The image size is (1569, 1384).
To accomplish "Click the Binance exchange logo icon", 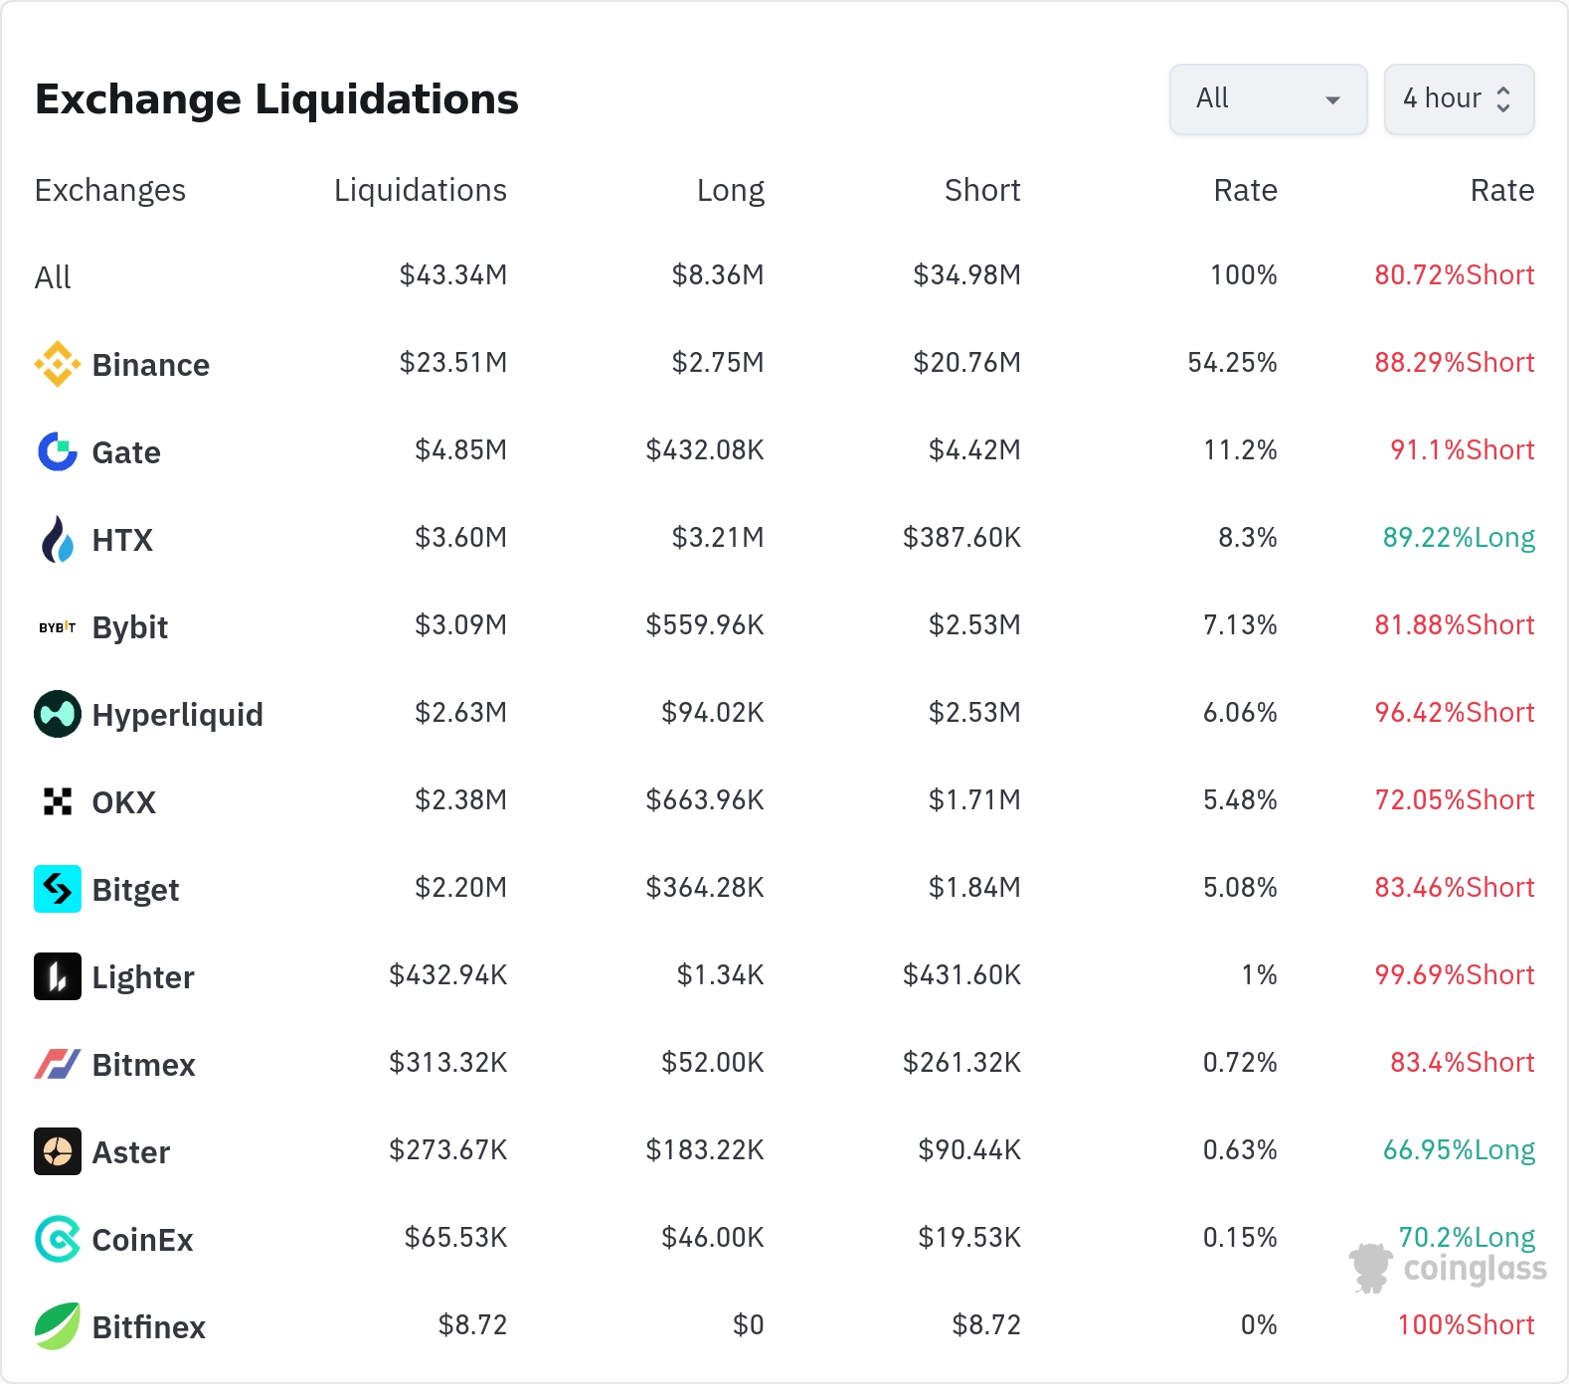I will (58, 364).
